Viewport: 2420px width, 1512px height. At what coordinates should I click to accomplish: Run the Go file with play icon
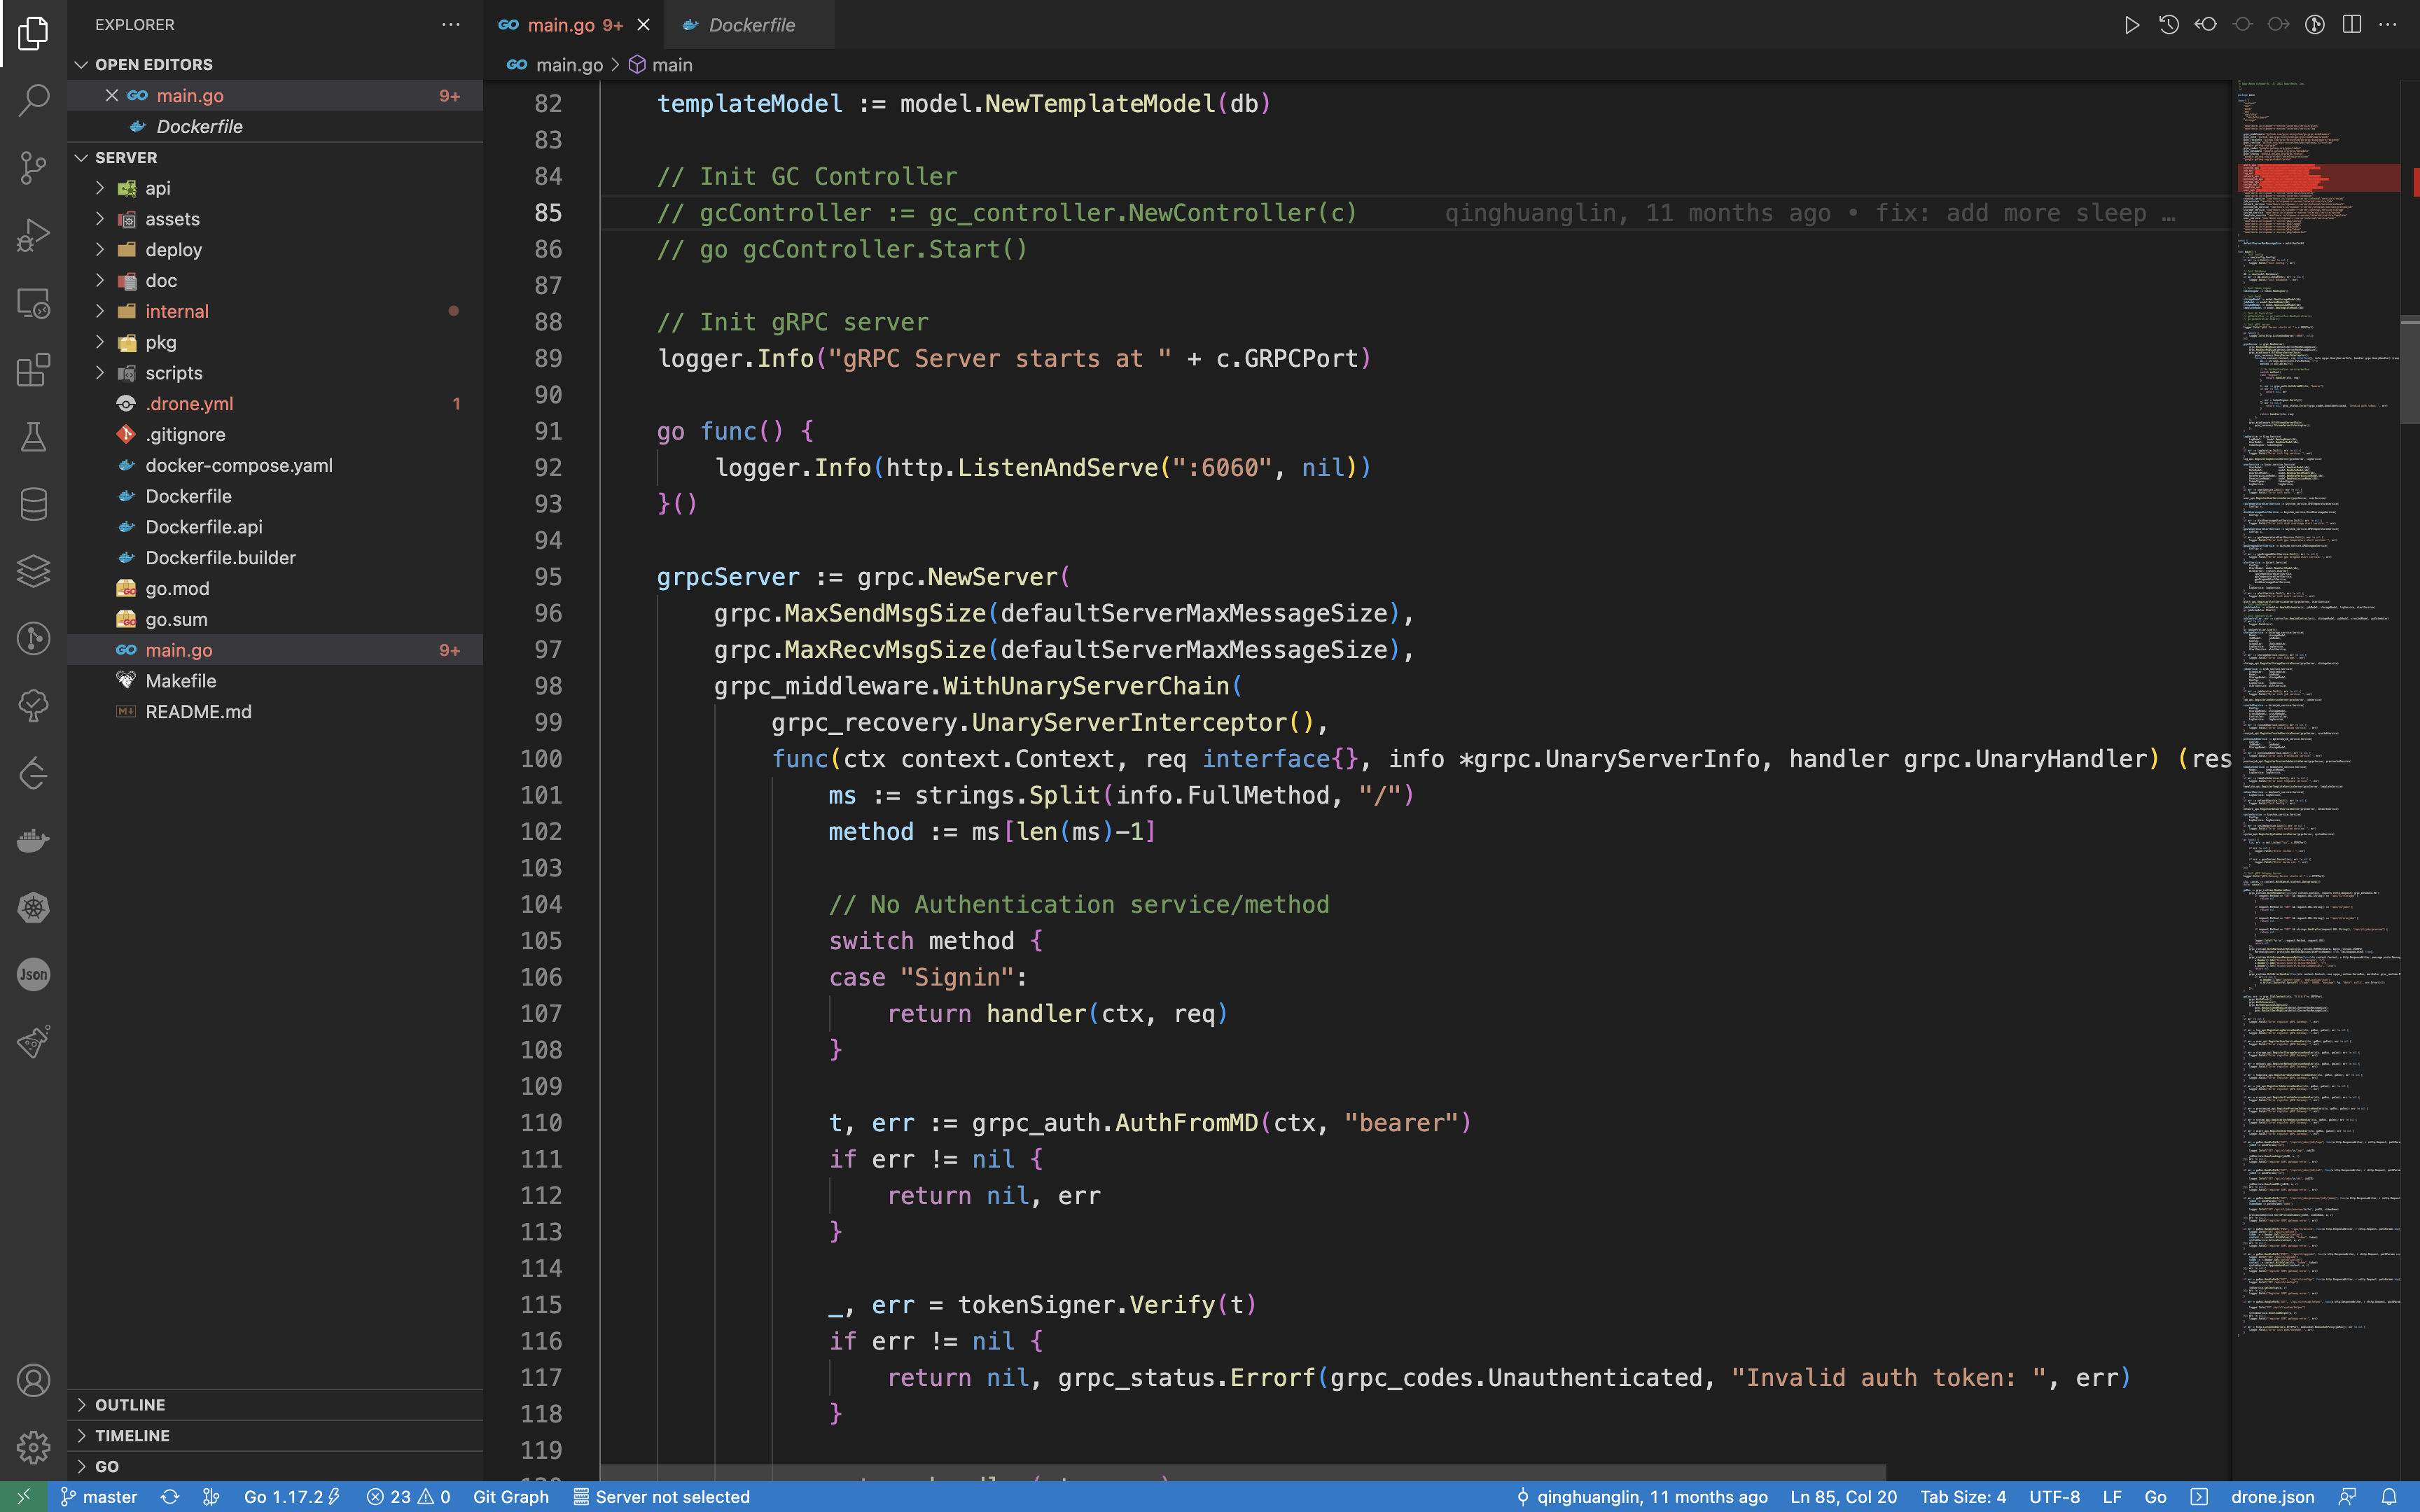(2132, 25)
